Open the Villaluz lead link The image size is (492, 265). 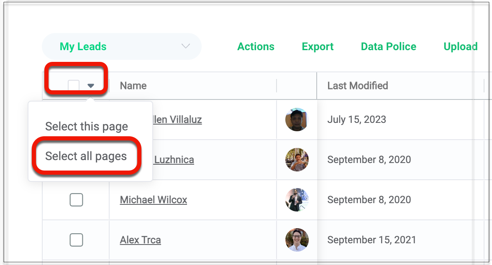[x=178, y=120]
